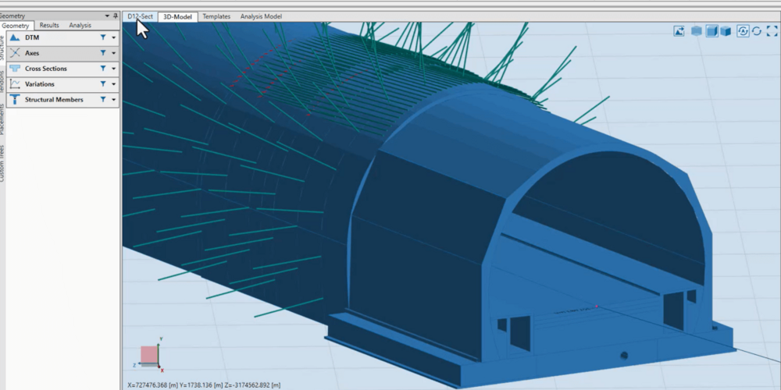Click the Cross Sections filter icon
781x390 pixels.
coord(102,69)
